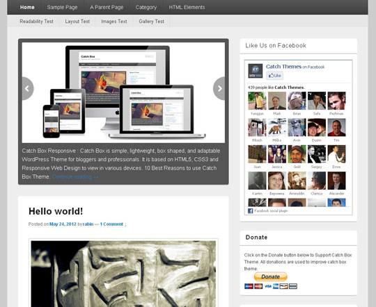Open Karim's Facebook profile picture
Image resolution: width=376 pixels, height=307 pixels.
(x=257, y=181)
